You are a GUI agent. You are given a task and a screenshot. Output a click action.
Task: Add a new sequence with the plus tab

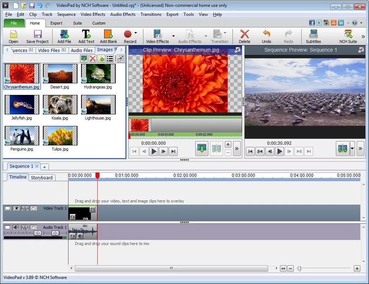pos(44,167)
